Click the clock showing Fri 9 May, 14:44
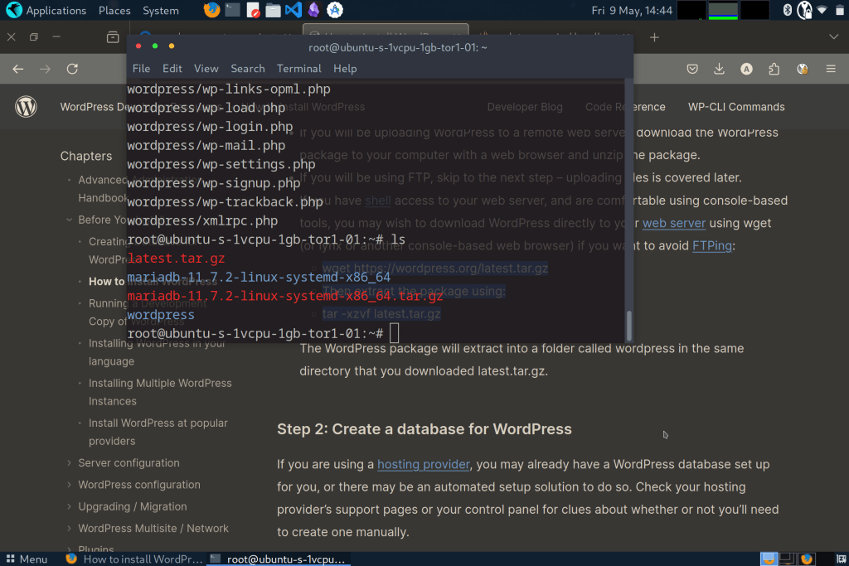The height and width of the screenshot is (566, 849). coord(631,10)
